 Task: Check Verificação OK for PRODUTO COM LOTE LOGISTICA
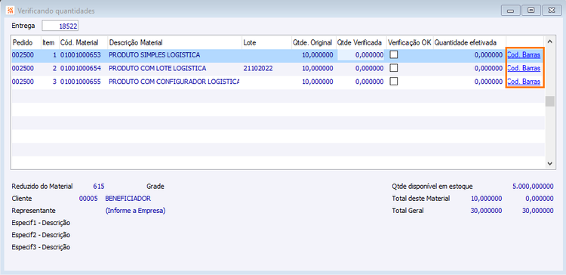coord(394,68)
